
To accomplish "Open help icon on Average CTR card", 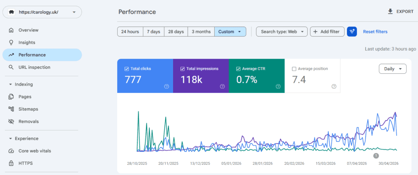I will [x=278, y=86].
